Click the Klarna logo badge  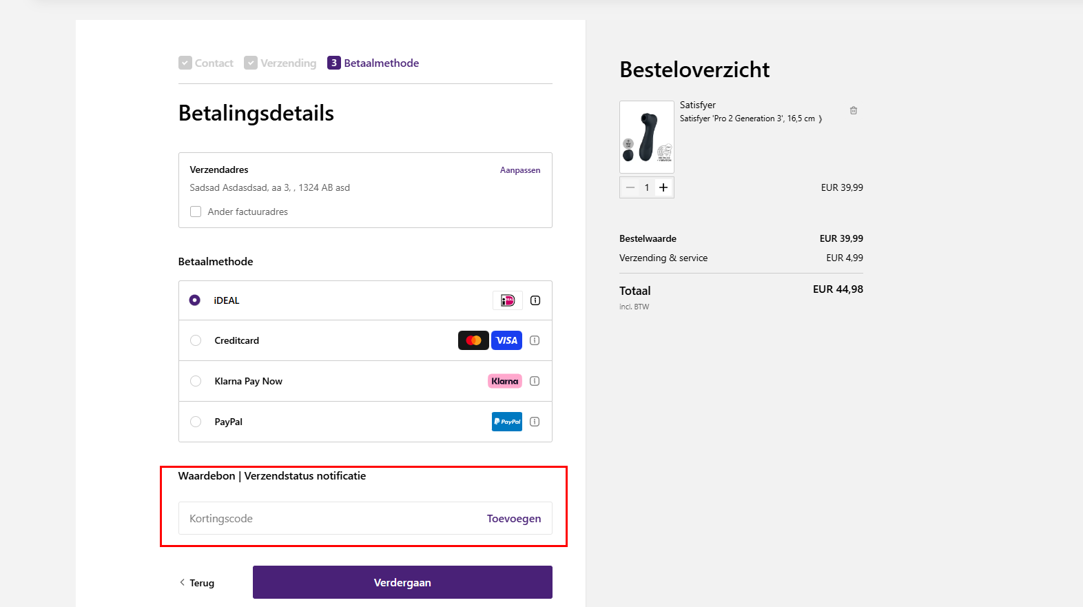click(x=505, y=381)
